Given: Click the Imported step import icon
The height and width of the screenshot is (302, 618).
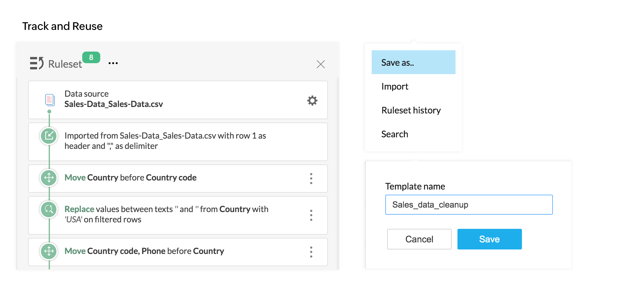Looking at the screenshot, I should point(49,136).
